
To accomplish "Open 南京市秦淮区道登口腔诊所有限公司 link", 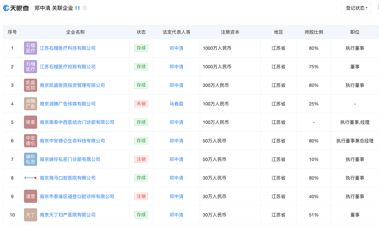I will (x=77, y=197).
